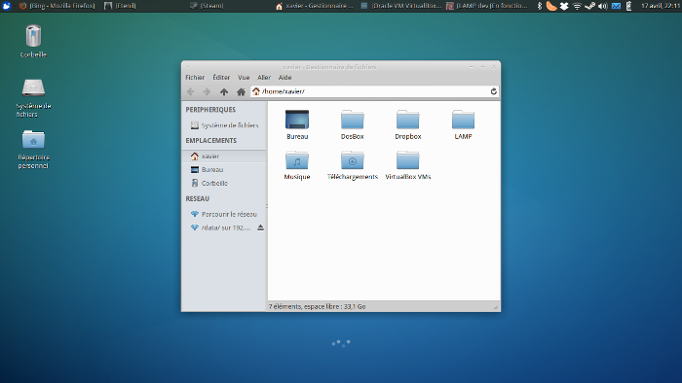This screenshot has width=682, height=383.
Task: Reload the current folder with refresh icon
Action: coord(494,91)
